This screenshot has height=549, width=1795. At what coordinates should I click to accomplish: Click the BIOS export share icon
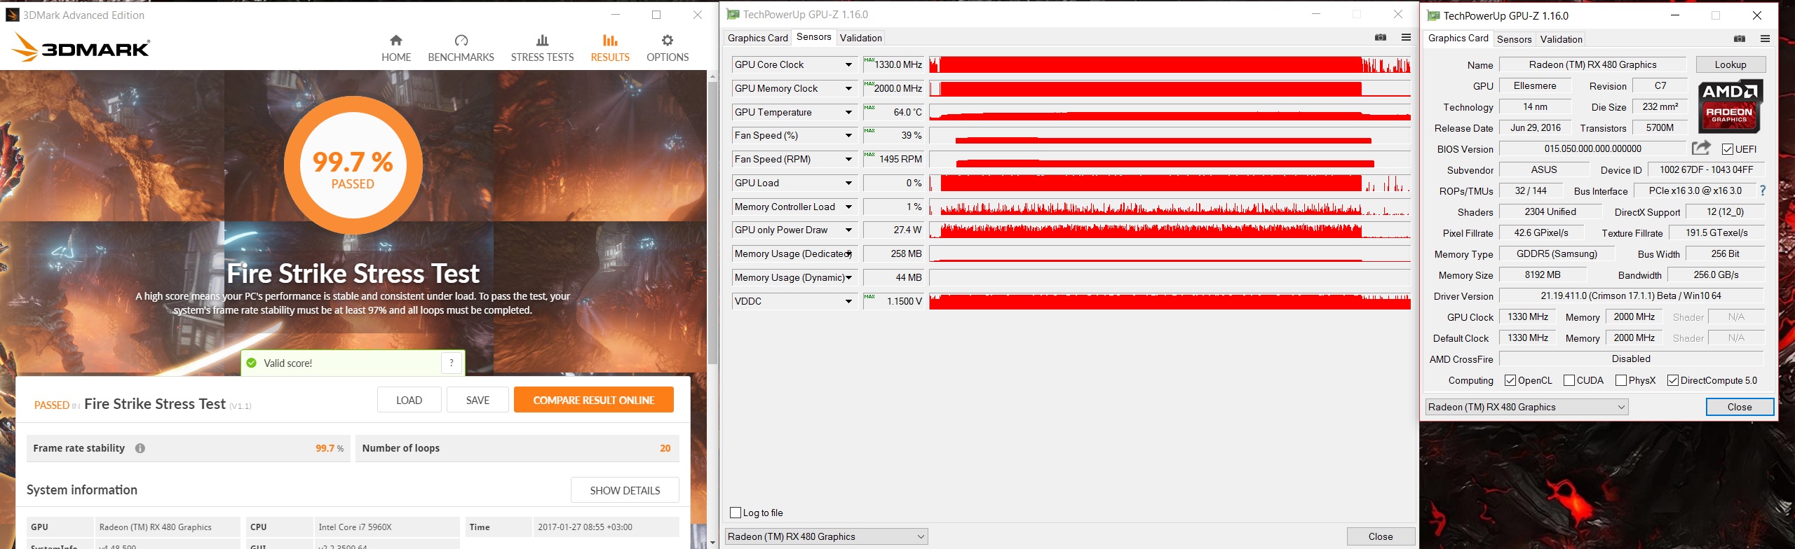click(1701, 148)
